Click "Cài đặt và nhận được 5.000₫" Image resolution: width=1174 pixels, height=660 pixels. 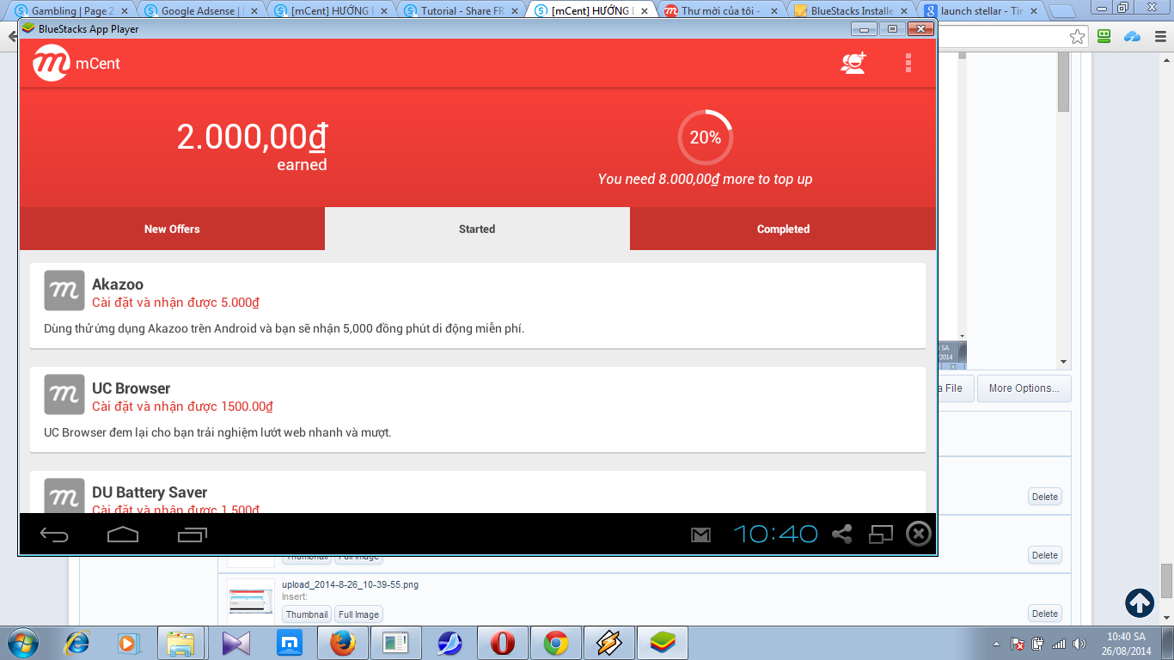click(x=175, y=302)
